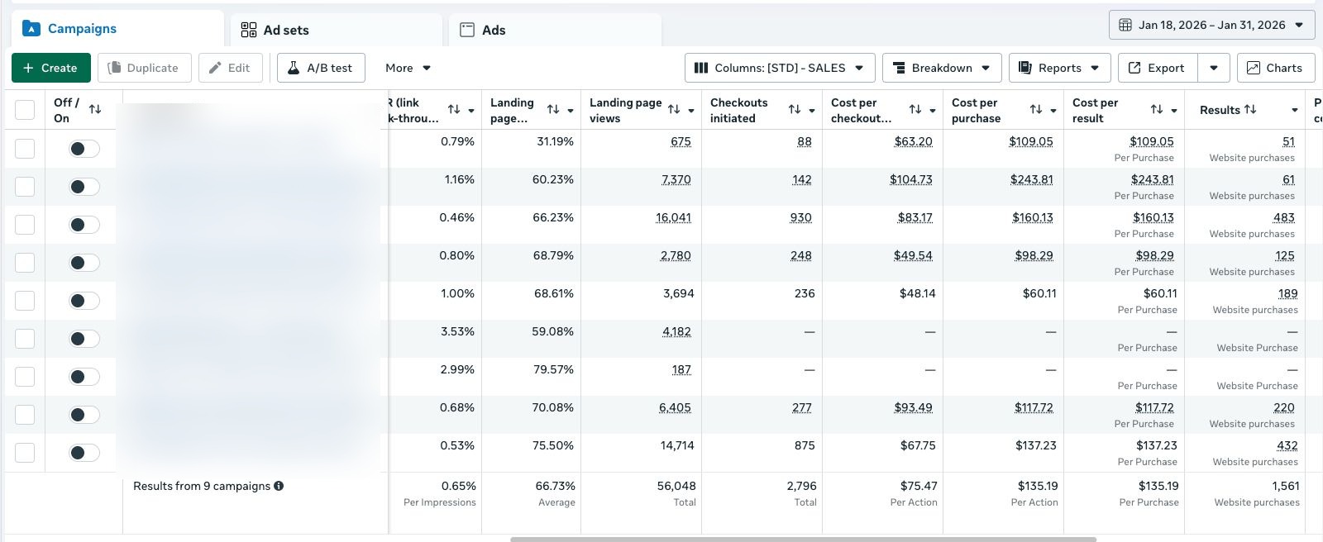Click the horizontal scrollbar at the bottom
This screenshot has height=542, width=1323.
coord(803,540)
